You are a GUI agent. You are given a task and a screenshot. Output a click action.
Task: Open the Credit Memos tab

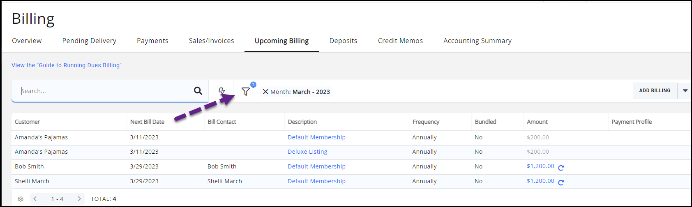400,41
